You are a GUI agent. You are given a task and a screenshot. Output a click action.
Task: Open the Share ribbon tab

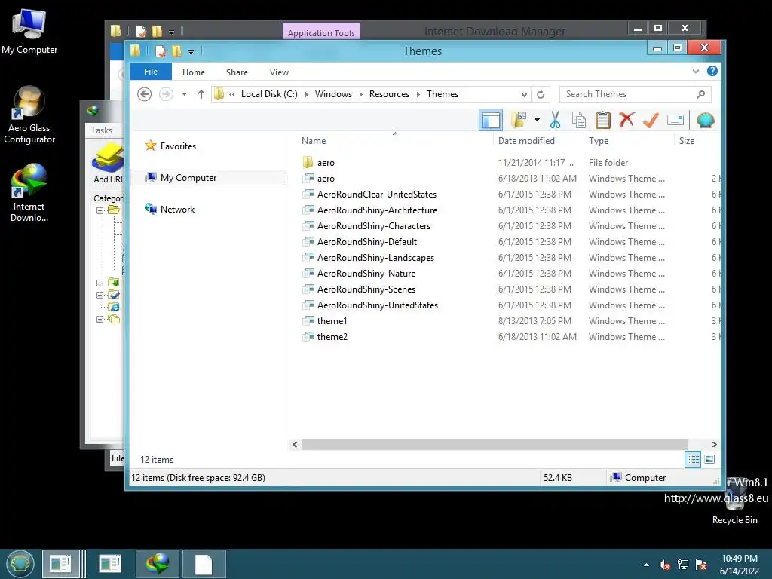[x=237, y=72]
